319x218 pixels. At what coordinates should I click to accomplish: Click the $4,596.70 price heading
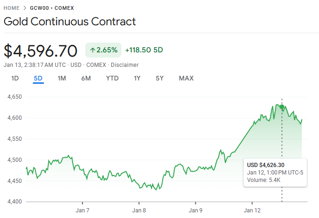[x=40, y=50]
